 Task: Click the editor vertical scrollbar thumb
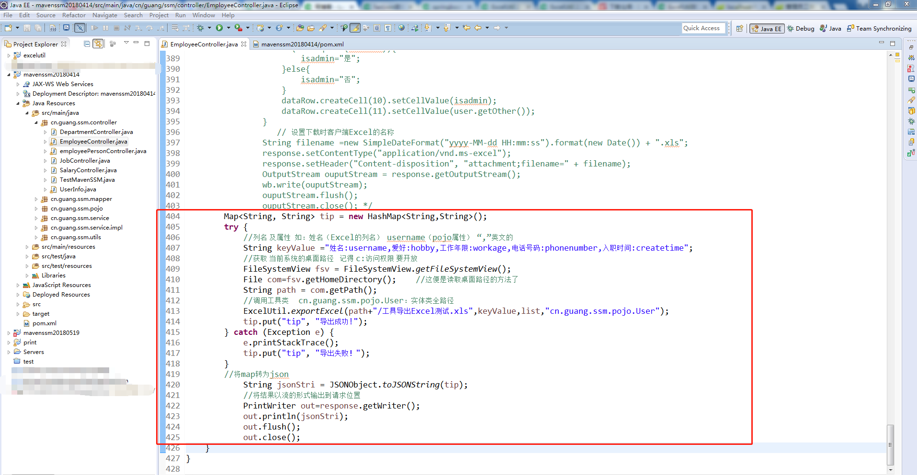(890, 444)
